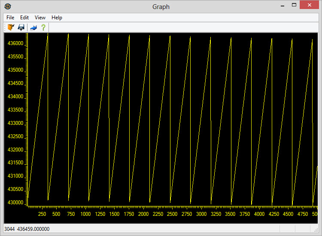Click the 430000 label on the Y axis
The width and height of the screenshot is (322, 236).
tap(15, 202)
